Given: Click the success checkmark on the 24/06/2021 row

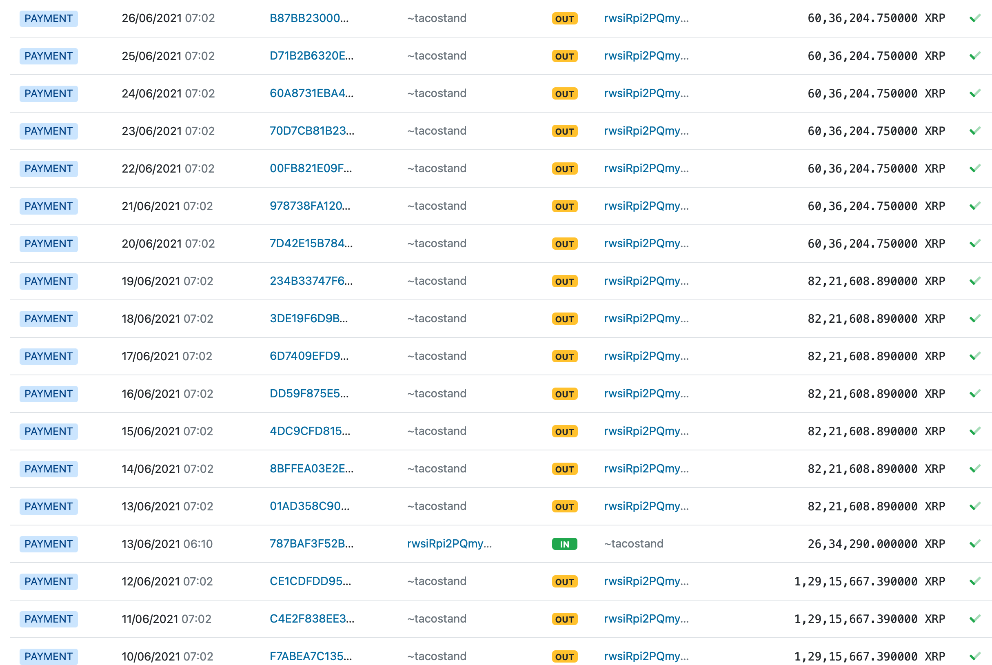Looking at the screenshot, I should 975,93.
